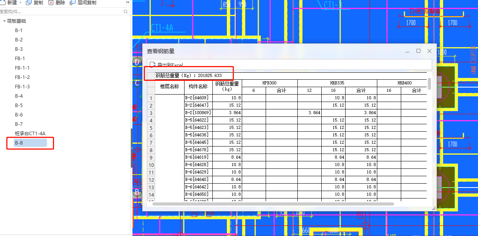Image resolution: width=478 pixels, height=236 pixels.
Task: Select 桩承台CT1-4A in the component tree
Action: [30, 134]
